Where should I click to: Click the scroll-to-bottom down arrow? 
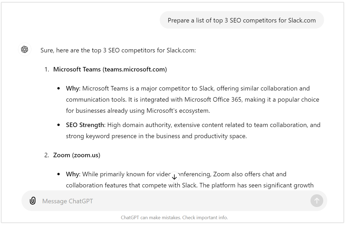click(174, 177)
